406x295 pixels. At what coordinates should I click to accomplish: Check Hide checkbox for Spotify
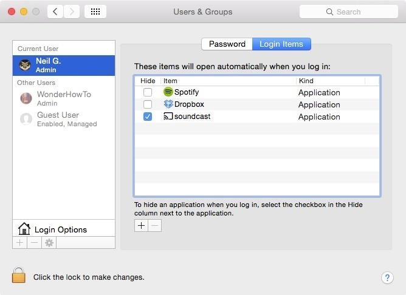click(148, 92)
